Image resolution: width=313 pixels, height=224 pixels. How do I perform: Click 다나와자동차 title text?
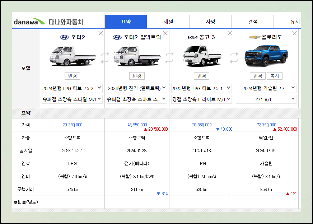(x=66, y=22)
